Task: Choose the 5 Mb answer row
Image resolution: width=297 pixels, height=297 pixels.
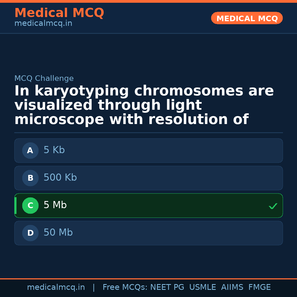Action: click(x=148, y=205)
